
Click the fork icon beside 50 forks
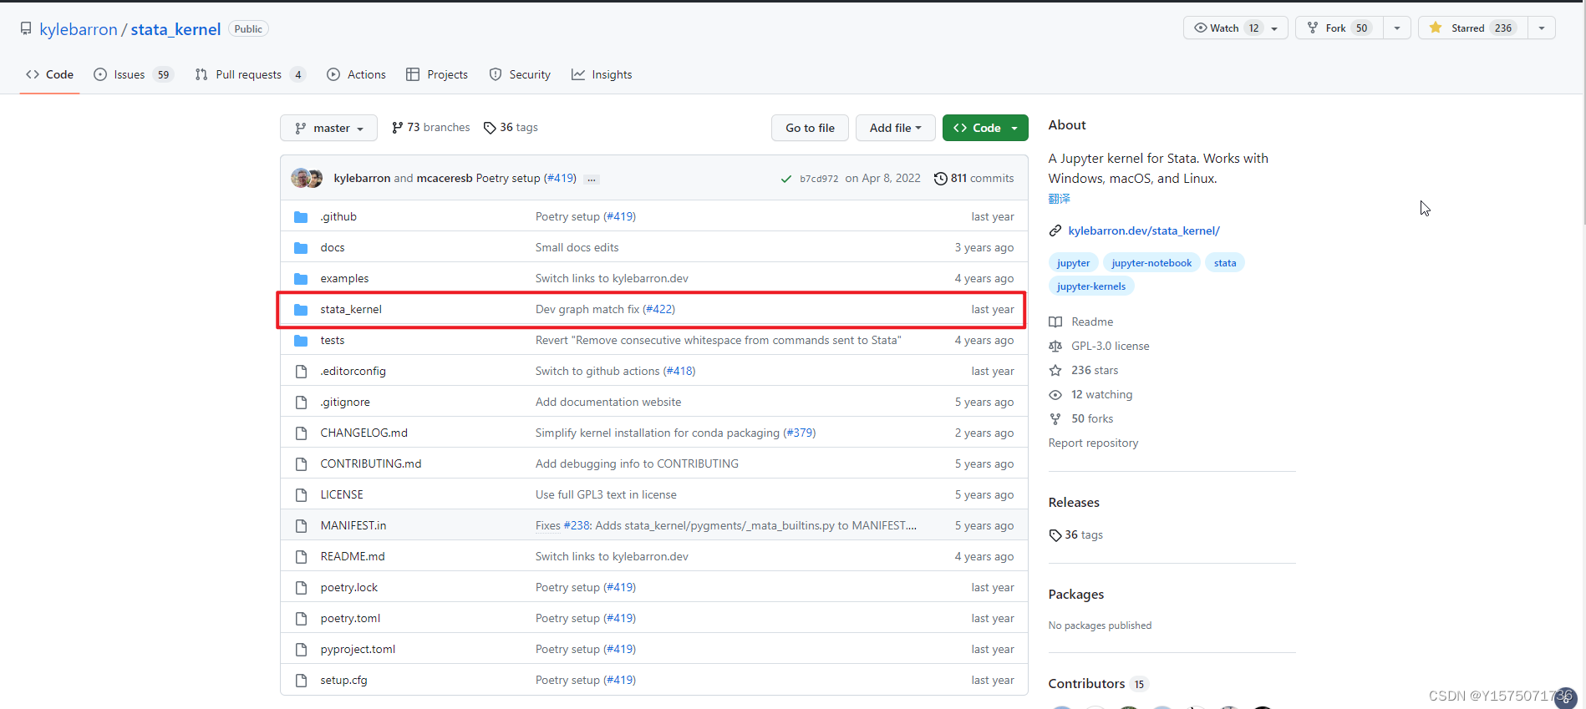click(x=1055, y=419)
